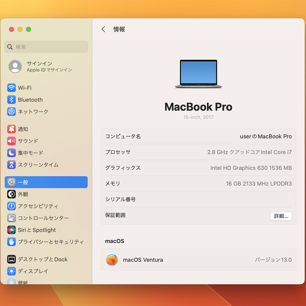Open the 通知 bell icon
Viewport: 306px width, 306px height.
pyautogui.click(x=11, y=129)
